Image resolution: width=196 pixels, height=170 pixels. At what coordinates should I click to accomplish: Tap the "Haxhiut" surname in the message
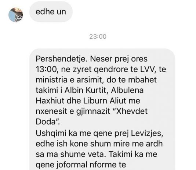(50, 100)
